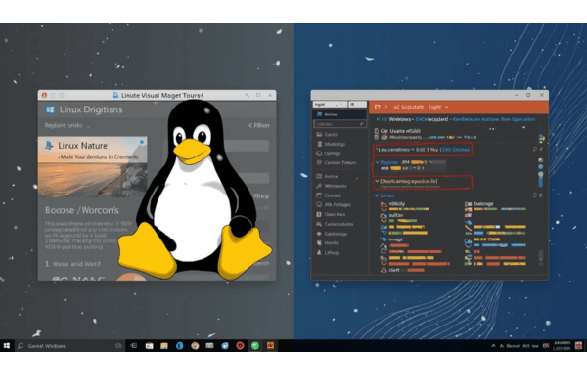Open the Ingint dropdown at the sidebar top
587x391 pixels.
coord(330,104)
